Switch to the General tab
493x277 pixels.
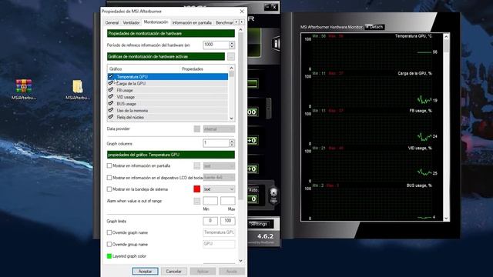pos(112,22)
